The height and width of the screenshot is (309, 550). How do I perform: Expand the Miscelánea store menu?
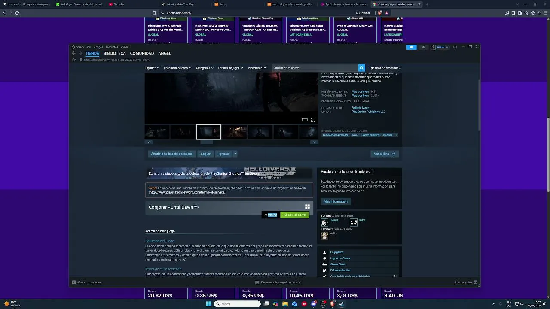click(x=257, y=68)
